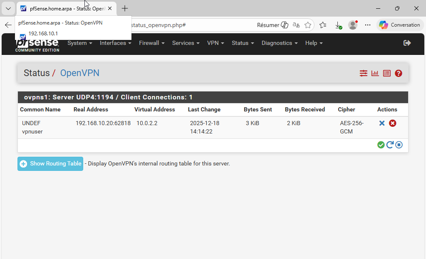This screenshot has width=426, height=259.
Task: Click the Show Routing Table button
Action: [x=50, y=164]
